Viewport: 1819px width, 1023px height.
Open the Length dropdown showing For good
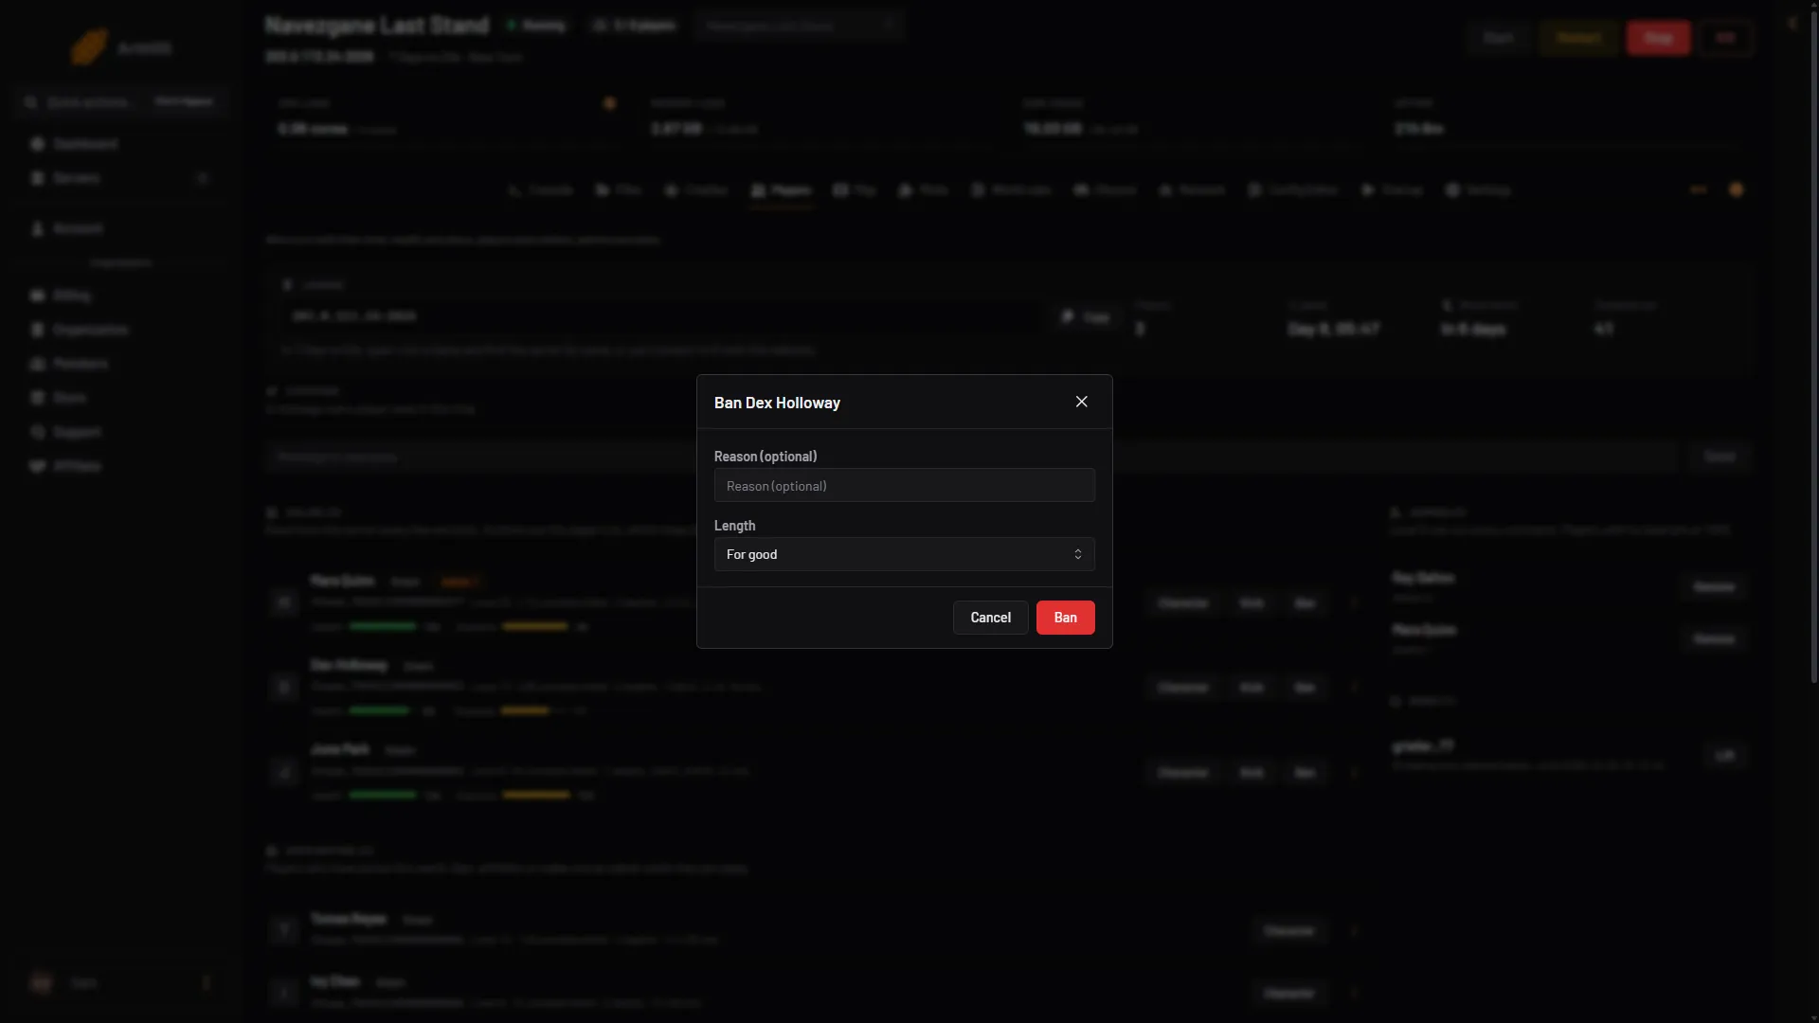[x=904, y=554]
